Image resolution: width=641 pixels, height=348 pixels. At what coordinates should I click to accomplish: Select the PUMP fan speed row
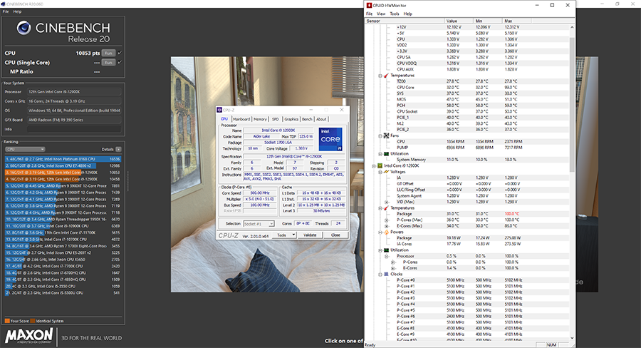[468, 148]
